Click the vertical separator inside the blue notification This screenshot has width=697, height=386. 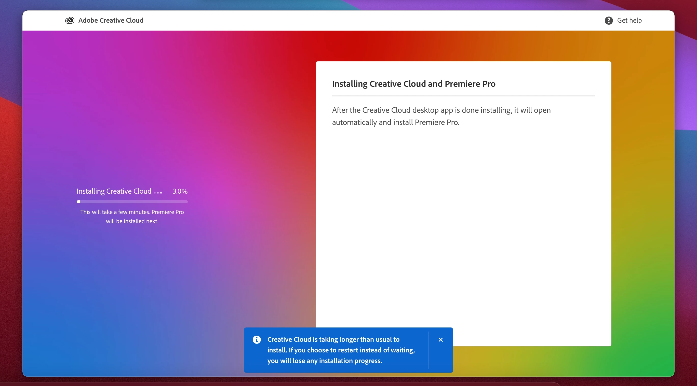pos(428,350)
